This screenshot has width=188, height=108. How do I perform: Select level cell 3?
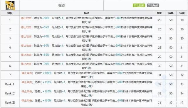[10, 38]
